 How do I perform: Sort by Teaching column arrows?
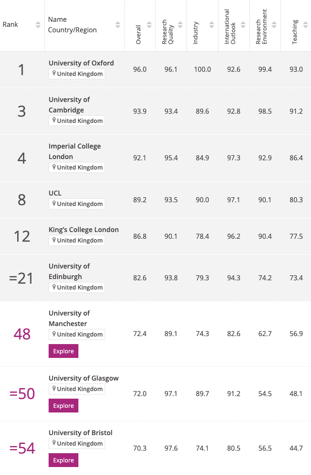tap(306, 25)
